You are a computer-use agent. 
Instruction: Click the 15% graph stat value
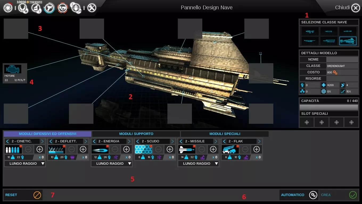pyautogui.click(x=349, y=91)
